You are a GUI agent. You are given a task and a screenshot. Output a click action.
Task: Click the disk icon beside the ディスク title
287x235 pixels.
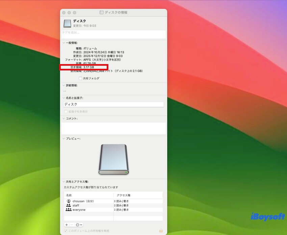click(67, 23)
